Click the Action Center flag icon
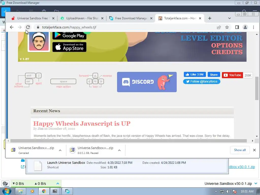This screenshot has width=260, height=195. [x=234, y=191]
